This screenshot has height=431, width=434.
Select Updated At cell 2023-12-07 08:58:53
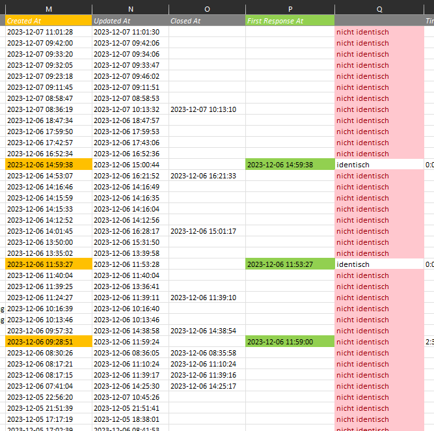(x=130, y=98)
